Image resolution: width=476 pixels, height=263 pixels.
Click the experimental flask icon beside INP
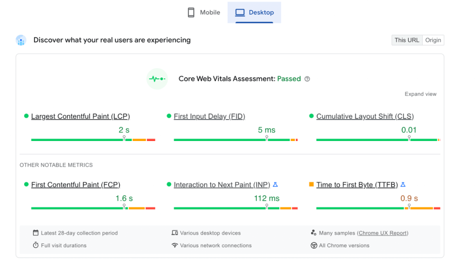tap(275, 185)
